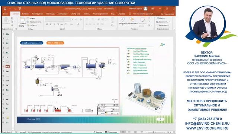
Task: Switch to the Вставка ribbon tab
Action: [25, 14]
